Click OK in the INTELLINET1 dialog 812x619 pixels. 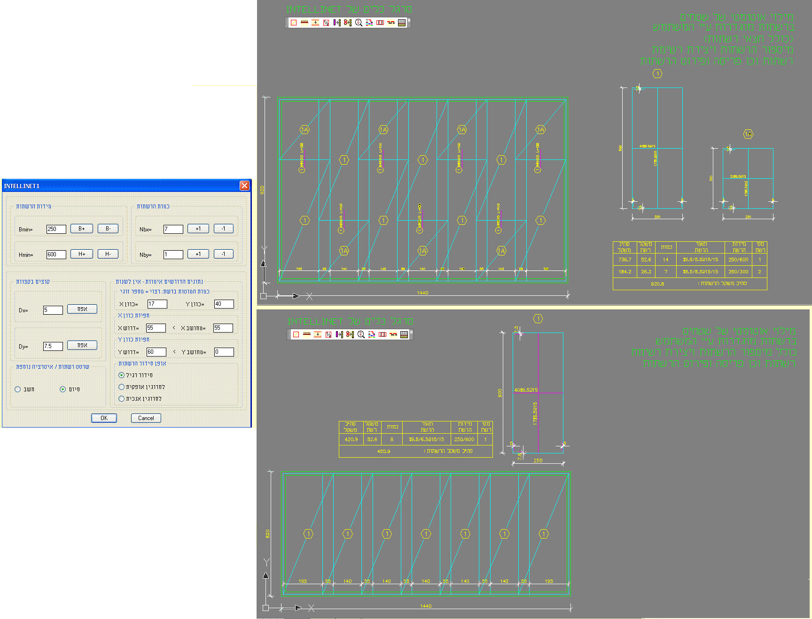(104, 418)
